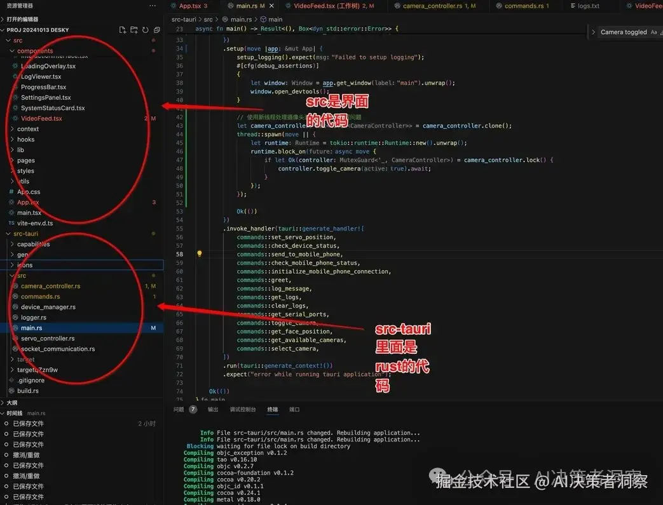Click src-tauri in the breadcrumb
The image size is (663, 505).
[184, 20]
